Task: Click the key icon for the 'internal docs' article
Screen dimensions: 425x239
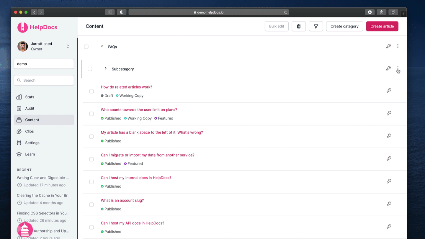Action: 389,181
